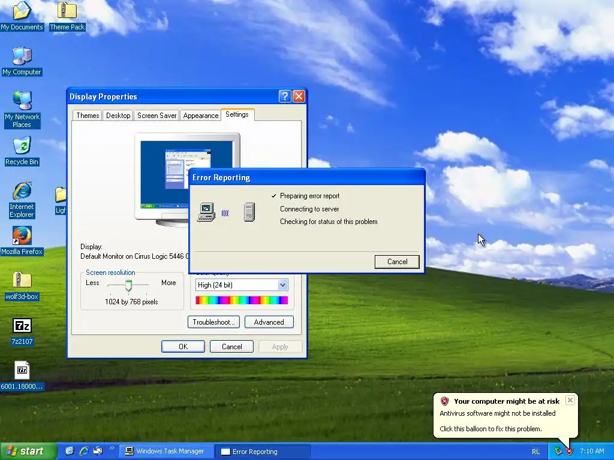Cancel the Error Reporting dialog
Image resolution: width=614 pixels, height=460 pixels.
click(397, 262)
